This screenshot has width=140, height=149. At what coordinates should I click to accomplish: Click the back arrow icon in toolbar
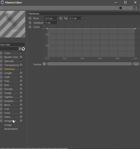[120, 8]
